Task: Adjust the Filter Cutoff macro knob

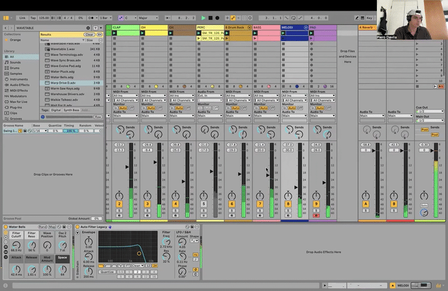Action: (16, 245)
